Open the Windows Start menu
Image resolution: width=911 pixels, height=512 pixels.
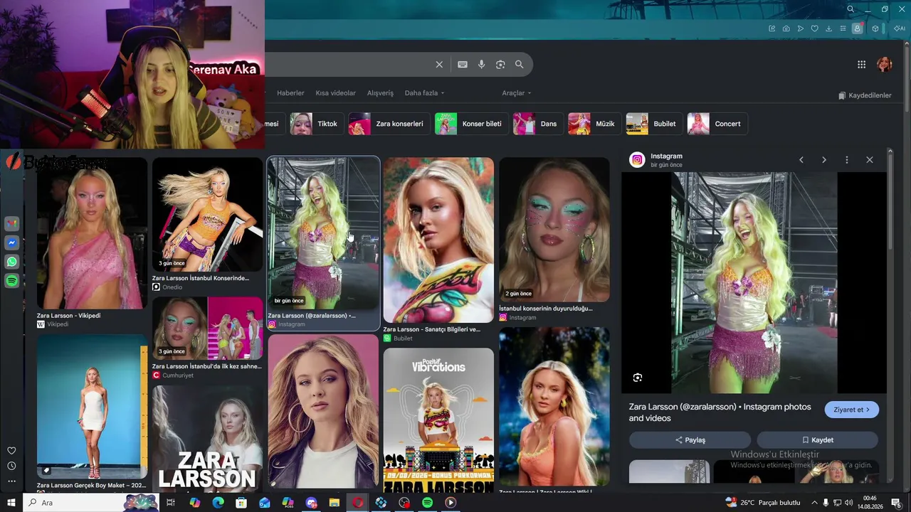tap(11, 503)
